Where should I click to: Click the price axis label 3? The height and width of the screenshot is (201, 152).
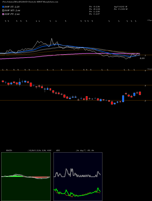[x=145, y=86]
